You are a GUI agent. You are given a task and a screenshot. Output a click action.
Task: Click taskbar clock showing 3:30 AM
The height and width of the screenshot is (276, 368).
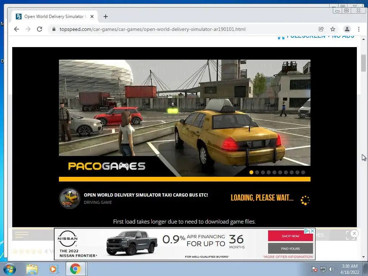point(350,269)
